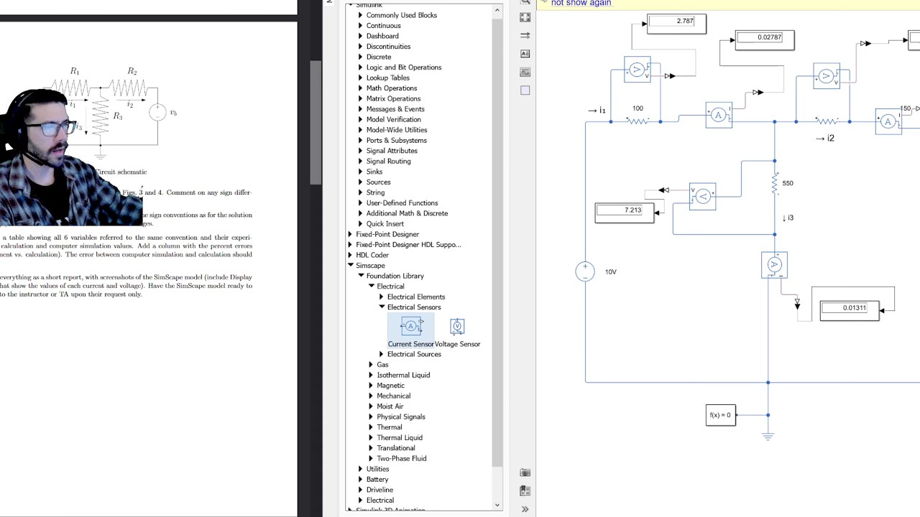Screen dimensions: 920x517
Task: Expand the Continuous library node
Action: (x=361, y=26)
